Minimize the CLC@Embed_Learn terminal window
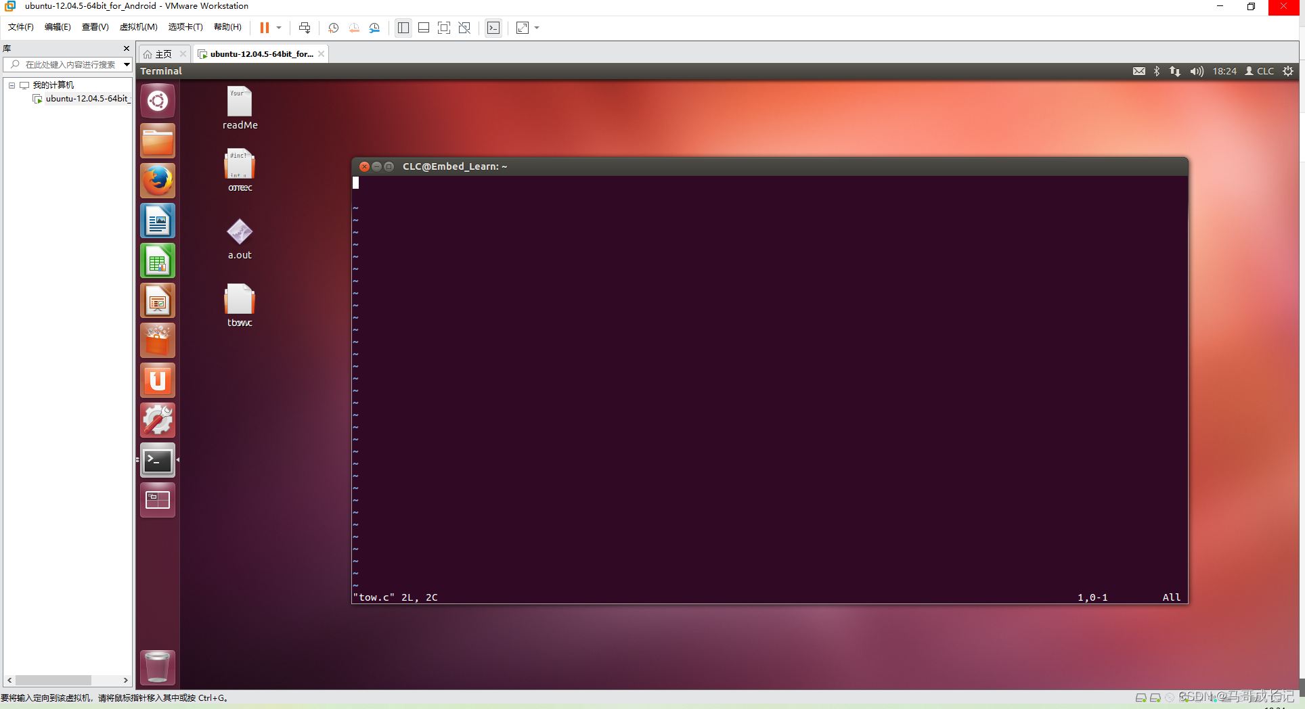The width and height of the screenshot is (1305, 709). tap(376, 166)
